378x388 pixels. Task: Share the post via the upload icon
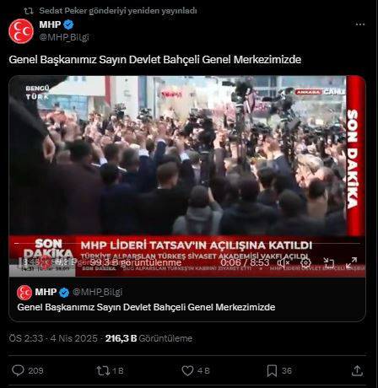click(357, 370)
